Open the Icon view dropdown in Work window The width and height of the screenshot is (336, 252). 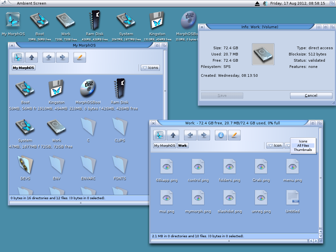(x=275, y=145)
